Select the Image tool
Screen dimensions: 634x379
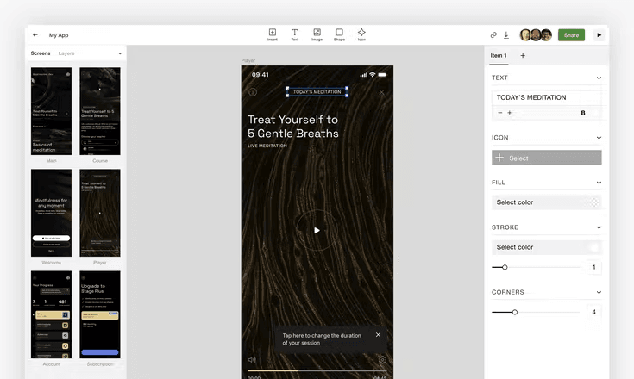tap(317, 34)
